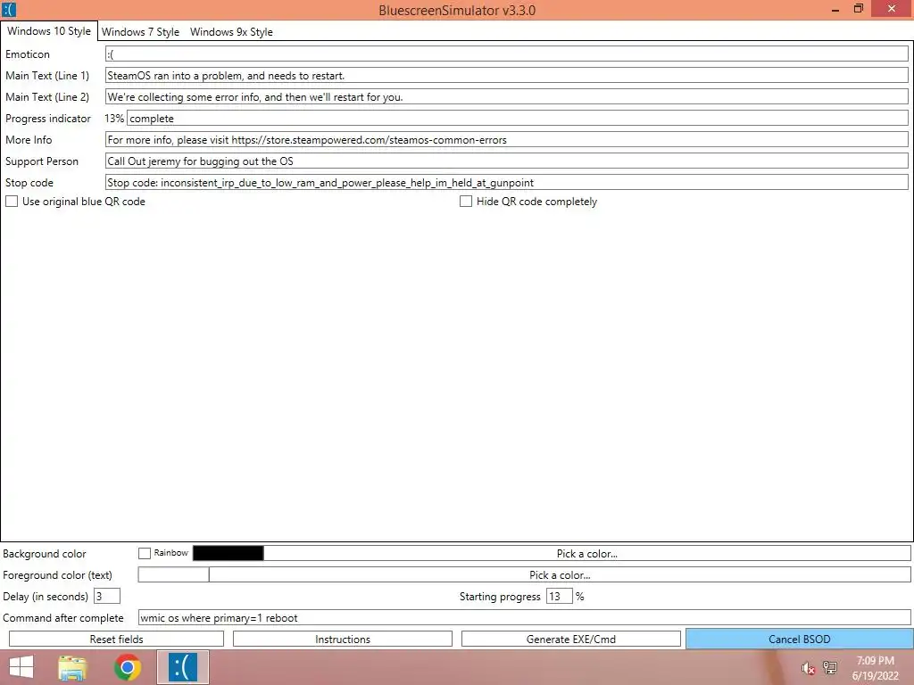Click the 'Emoticon' label

(x=28, y=54)
